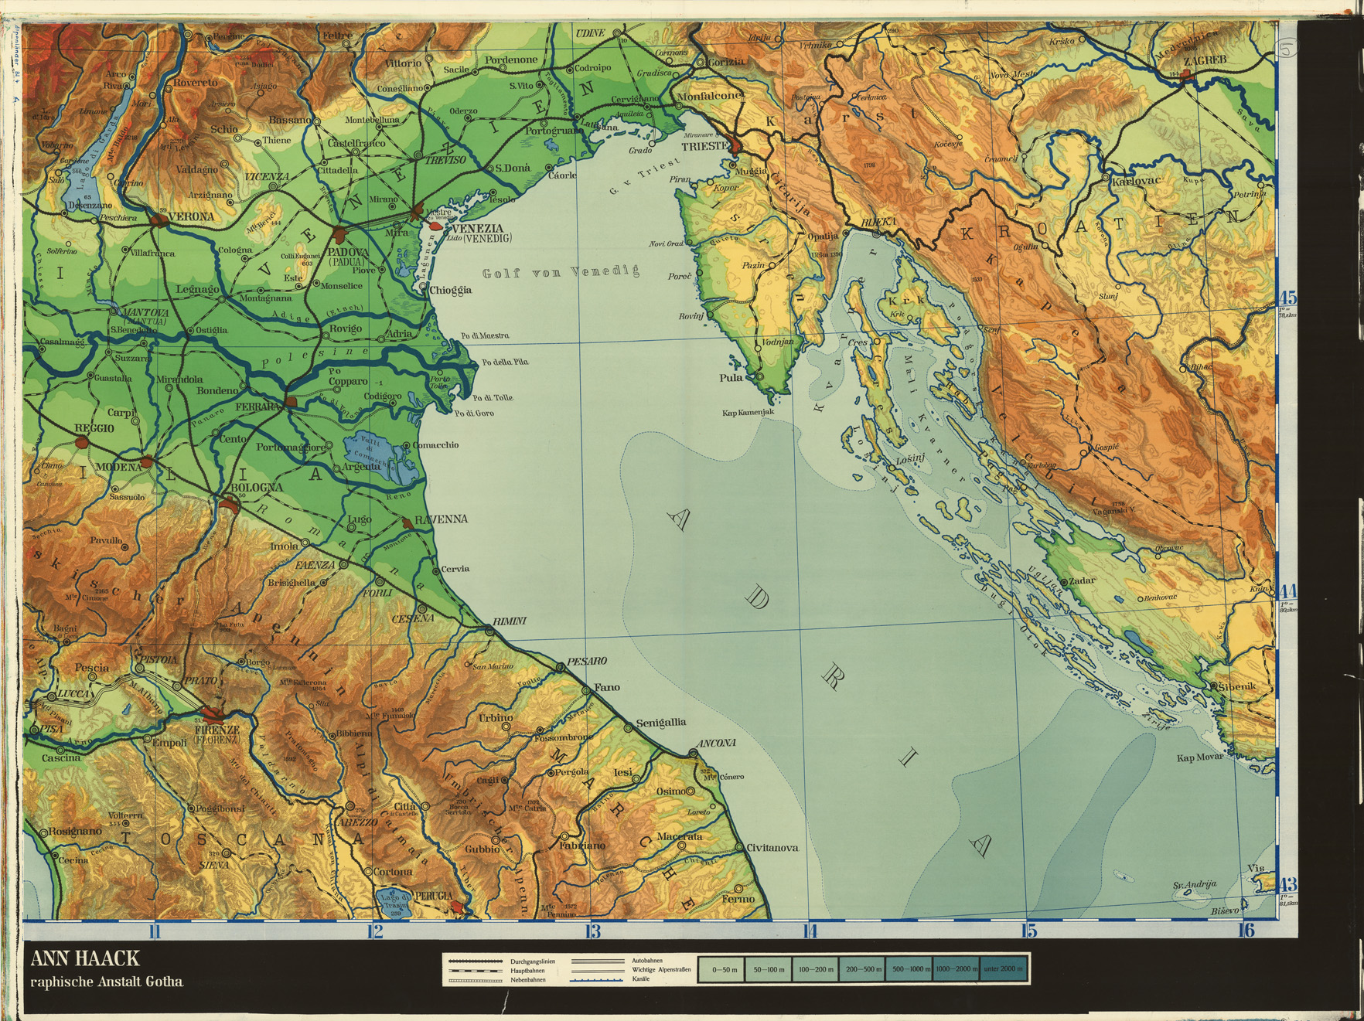This screenshot has width=1364, height=1021.
Task: Click the Verona city marker
Action: pyautogui.click(x=159, y=220)
